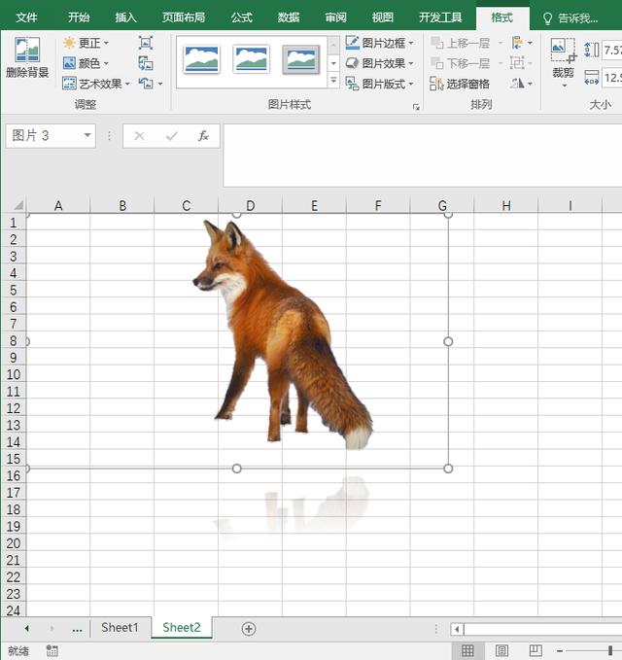The height and width of the screenshot is (660, 622).
Task: Click the 格式 picture format tab
Action: tap(502, 17)
